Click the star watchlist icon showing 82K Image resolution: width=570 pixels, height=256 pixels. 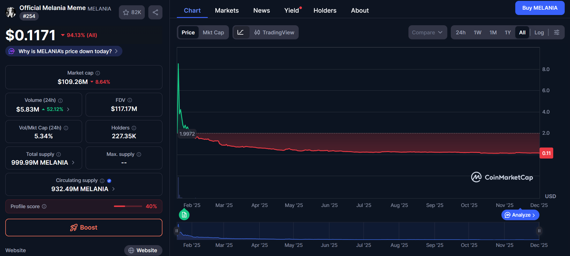coord(132,12)
